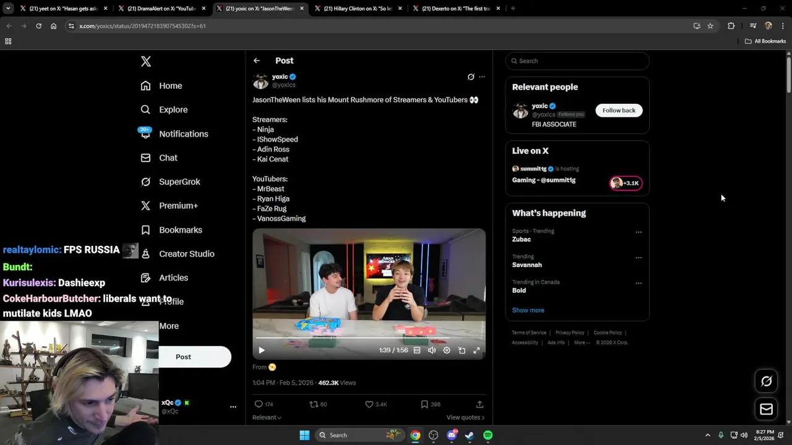This screenshot has height=445, width=792.
Task: Open options for Zubac trend
Action: tap(639, 232)
